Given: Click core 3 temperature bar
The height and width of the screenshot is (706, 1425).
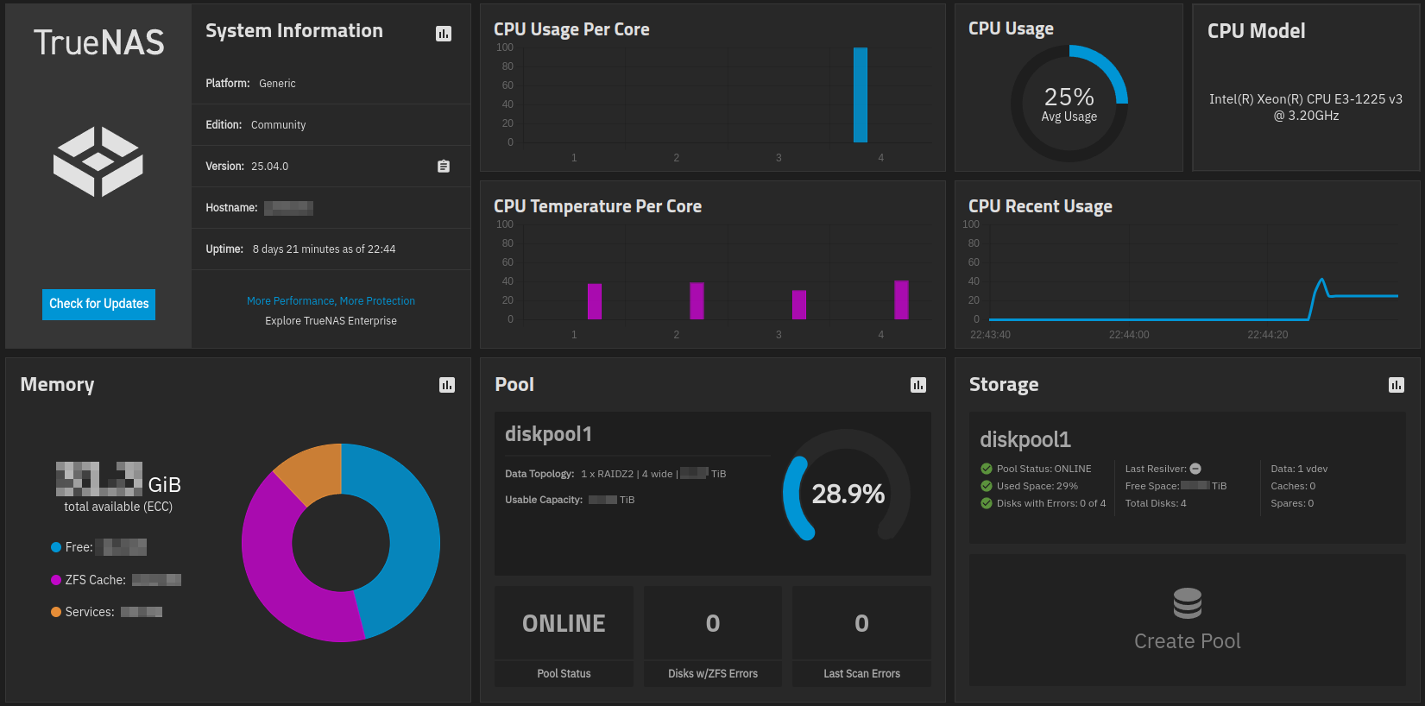Looking at the screenshot, I should click(799, 305).
